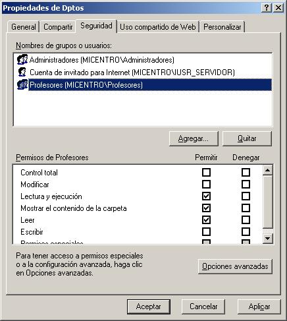Click the Agregar... button
The image size is (287, 321).
click(194, 138)
